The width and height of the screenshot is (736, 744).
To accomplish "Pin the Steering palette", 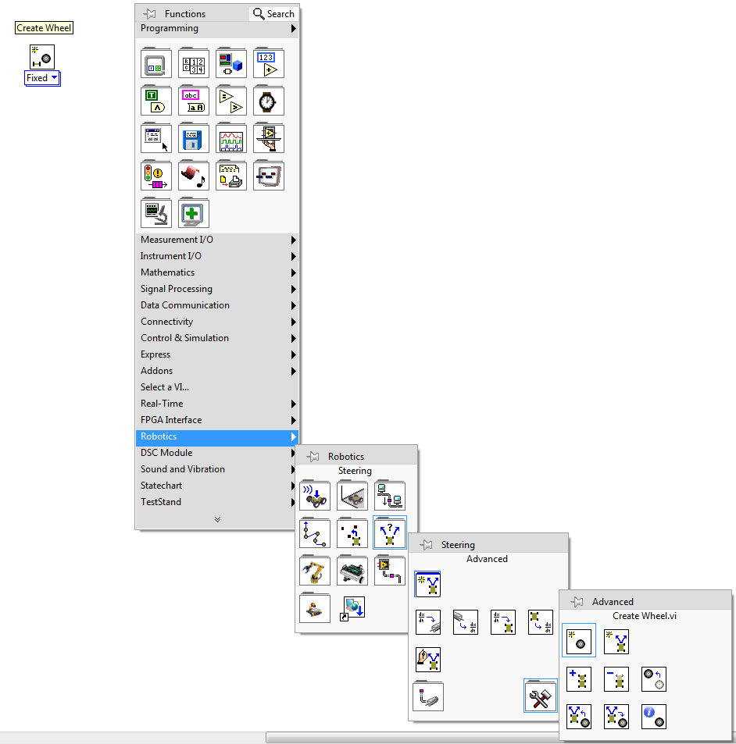I will click(427, 545).
